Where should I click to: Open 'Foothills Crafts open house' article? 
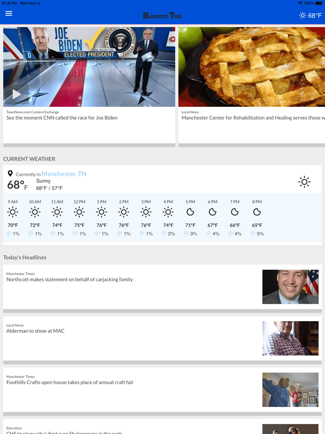click(70, 382)
